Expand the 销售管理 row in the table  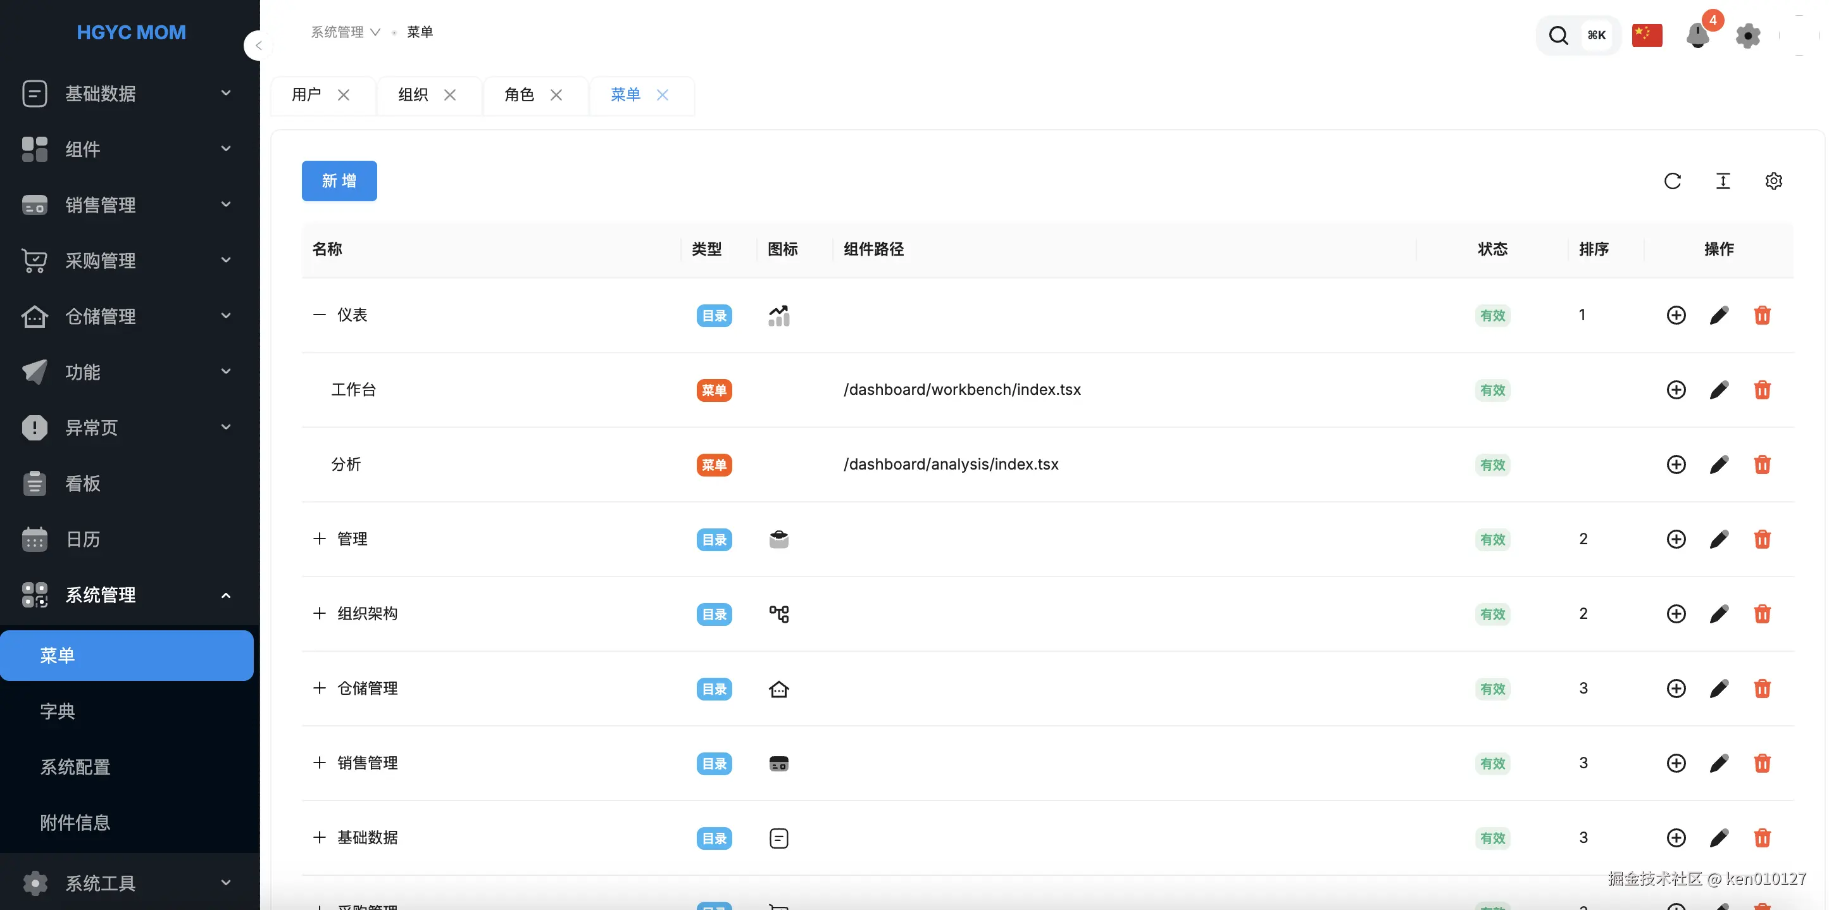pyautogui.click(x=320, y=763)
